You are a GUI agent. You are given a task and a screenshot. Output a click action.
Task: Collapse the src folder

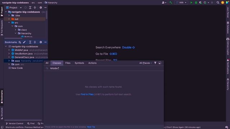coord(9,23)
